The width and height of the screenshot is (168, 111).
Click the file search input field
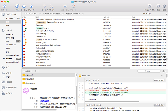pyautogui.click(x=149, y=71)
